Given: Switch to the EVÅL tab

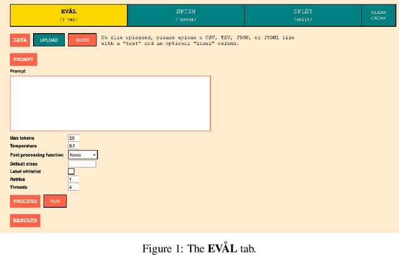Looking at the screenshot, I should [69, 15].
